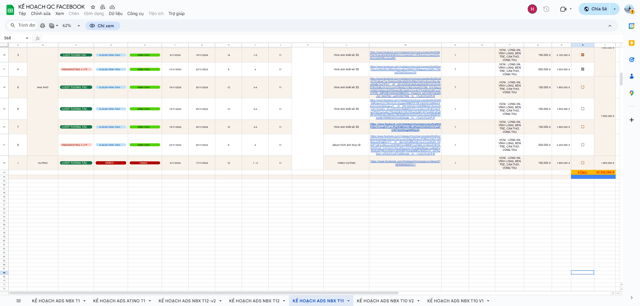Open version history clock icon
The image size is (640, 306).
pos(546,9)
